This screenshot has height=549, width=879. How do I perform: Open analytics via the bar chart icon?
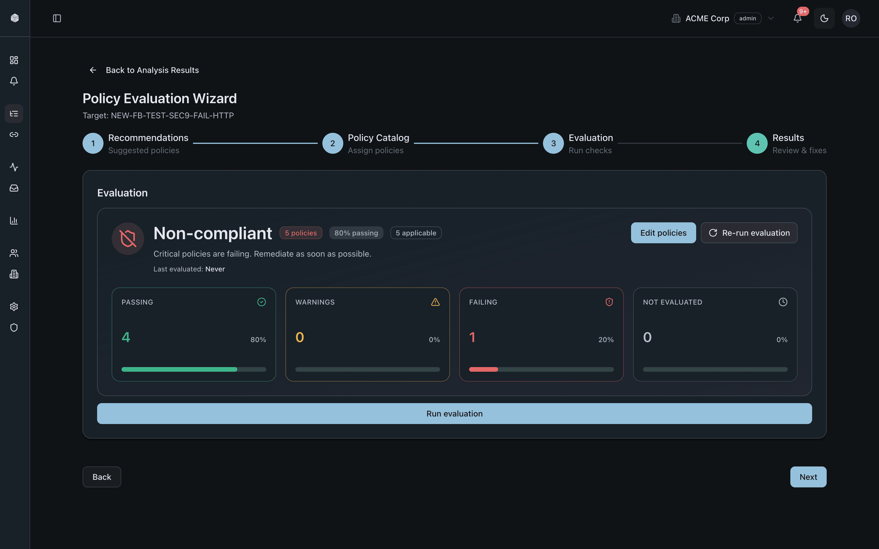coord(14,220)
